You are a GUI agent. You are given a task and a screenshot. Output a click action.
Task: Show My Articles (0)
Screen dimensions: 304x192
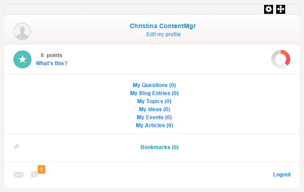[154, 125]
